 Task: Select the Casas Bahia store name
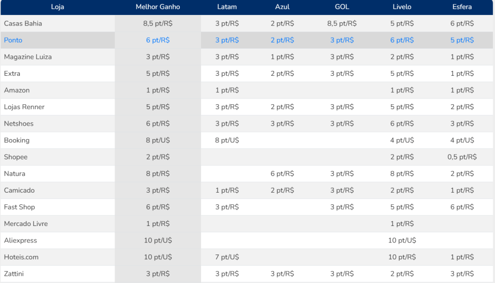[x=23, y=23]
